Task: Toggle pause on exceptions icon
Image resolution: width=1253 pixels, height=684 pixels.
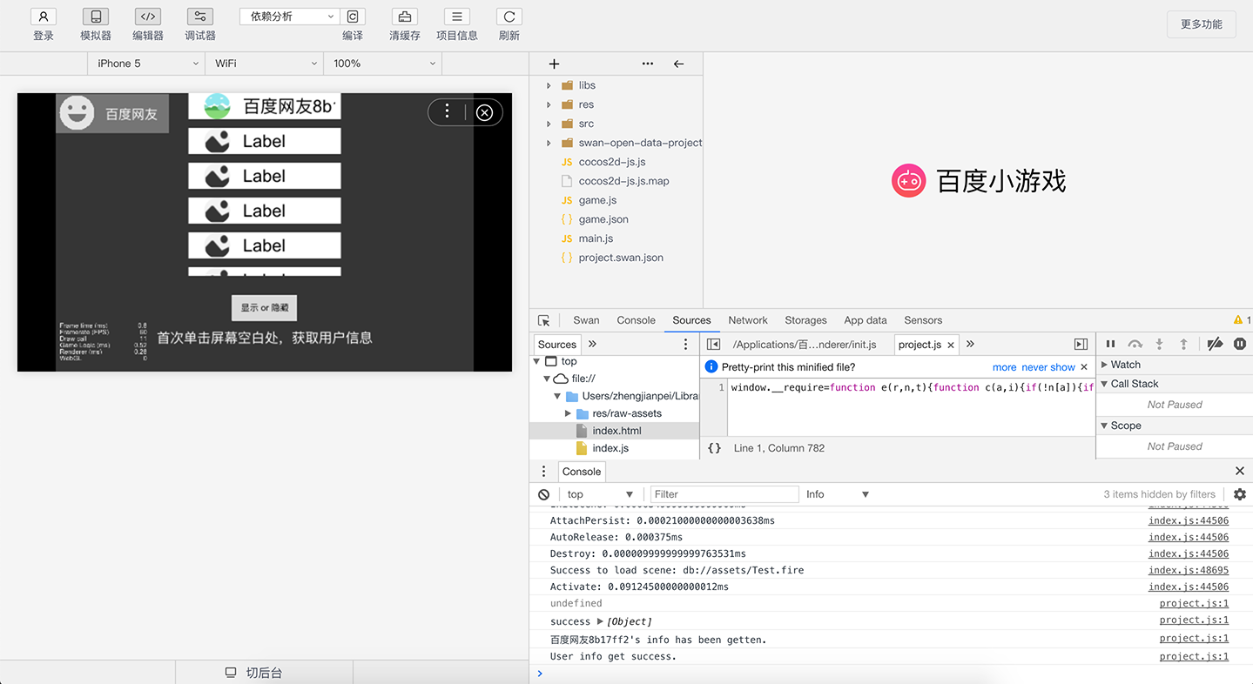Action: [x=1240, y=344]
